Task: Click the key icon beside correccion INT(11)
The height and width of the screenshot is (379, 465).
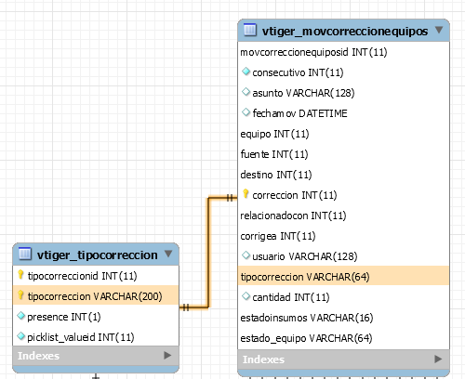Action: pos(246,194)
